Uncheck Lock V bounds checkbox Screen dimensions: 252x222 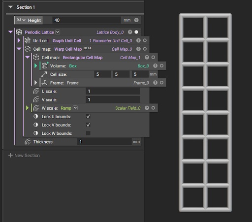88,125
